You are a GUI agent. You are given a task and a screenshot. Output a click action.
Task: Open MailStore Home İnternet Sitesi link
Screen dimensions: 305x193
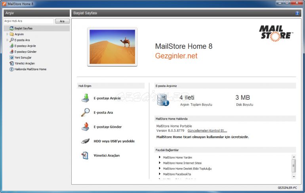coord(182,163)
